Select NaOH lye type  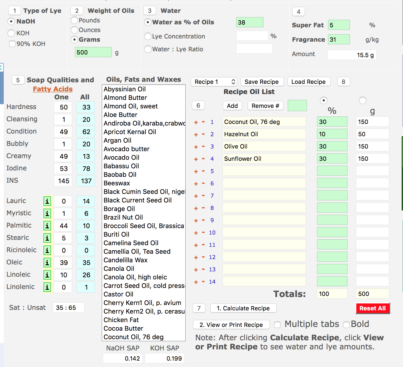pyautogui.click(x=11, y=21)
